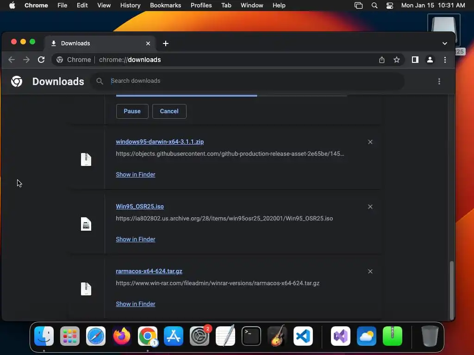Show rarmacos tar.gz in Finder

(x=136, y=304)
